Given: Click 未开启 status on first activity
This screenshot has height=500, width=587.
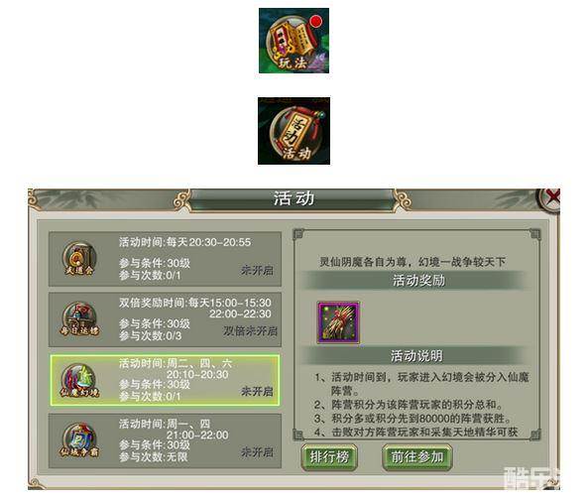Looking at the screenshot, I should tap(257, 270).
